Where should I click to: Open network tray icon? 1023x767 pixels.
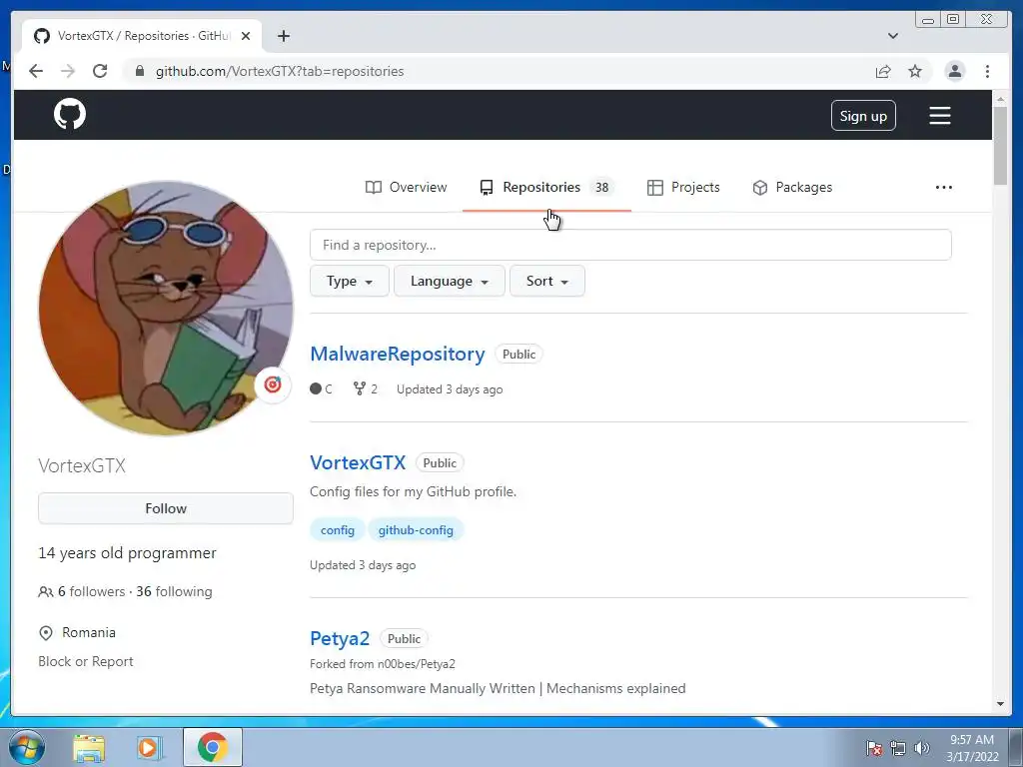tap(898, 747)
